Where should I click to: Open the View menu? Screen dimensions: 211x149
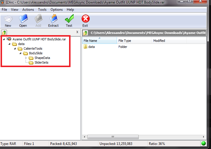coord(15,10)
